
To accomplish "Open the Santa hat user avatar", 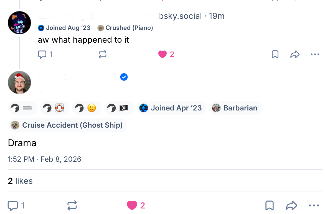I will pos(19,82).
